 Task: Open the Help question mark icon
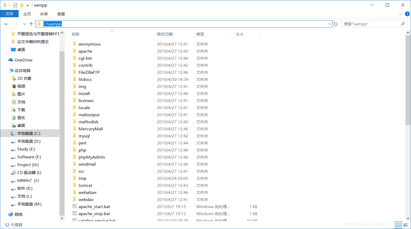point(407,14)
